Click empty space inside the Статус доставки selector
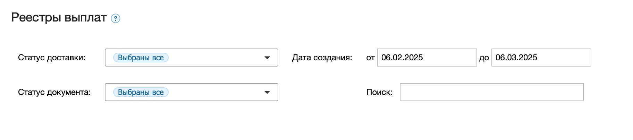The image size is (633, 140). [x=215, y=58]
